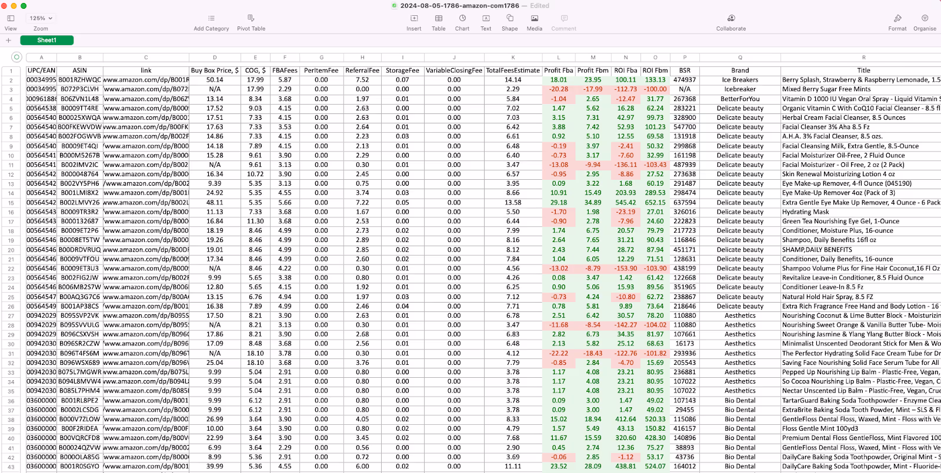Click the Profit Fba cell -20.28
941x473 pixels.
point(559,89)
